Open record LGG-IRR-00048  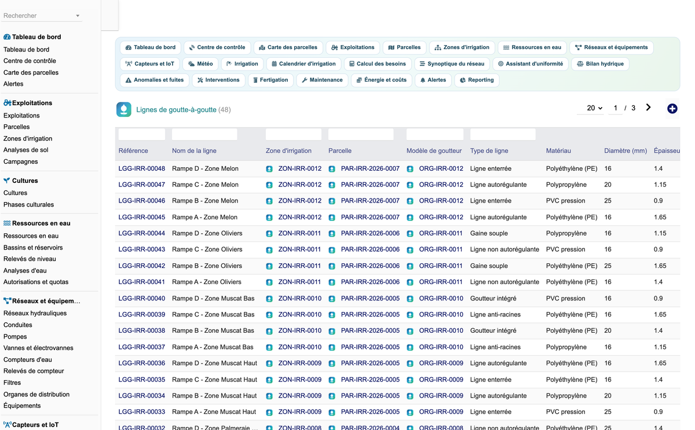click(142, 169)
